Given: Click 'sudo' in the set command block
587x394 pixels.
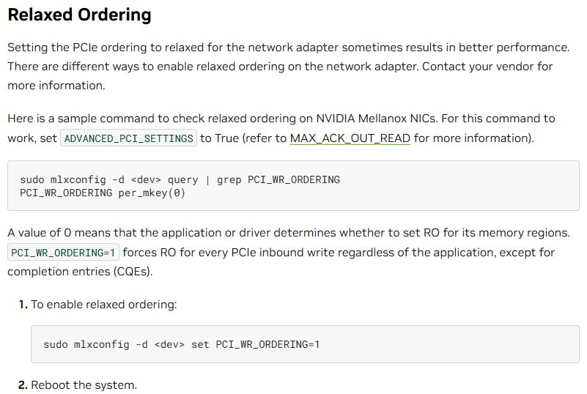Looking at the screenshot, I should coord(56,344).
